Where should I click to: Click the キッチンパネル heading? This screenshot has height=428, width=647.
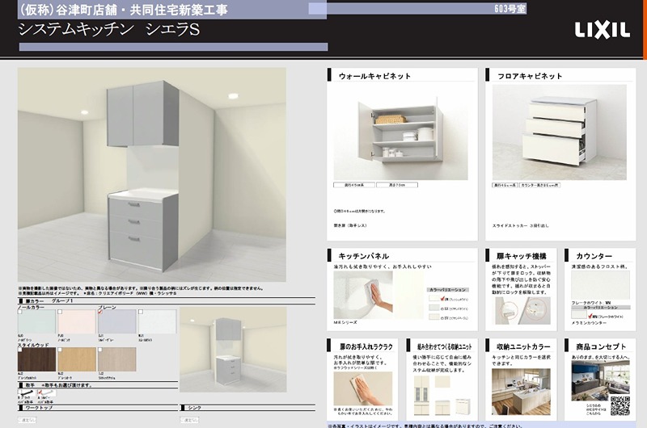coord(363,256)
